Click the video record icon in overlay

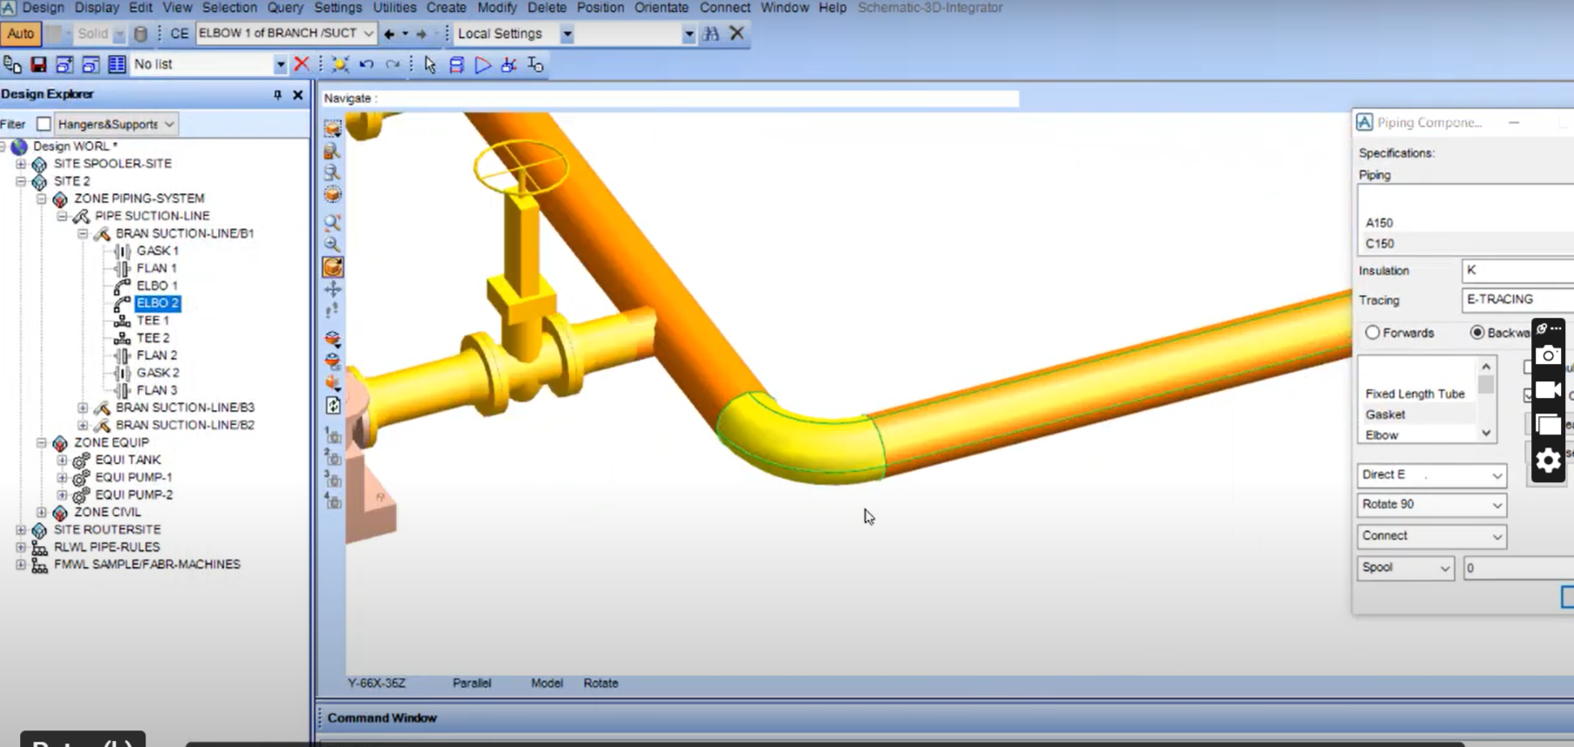coord(1548,390)
